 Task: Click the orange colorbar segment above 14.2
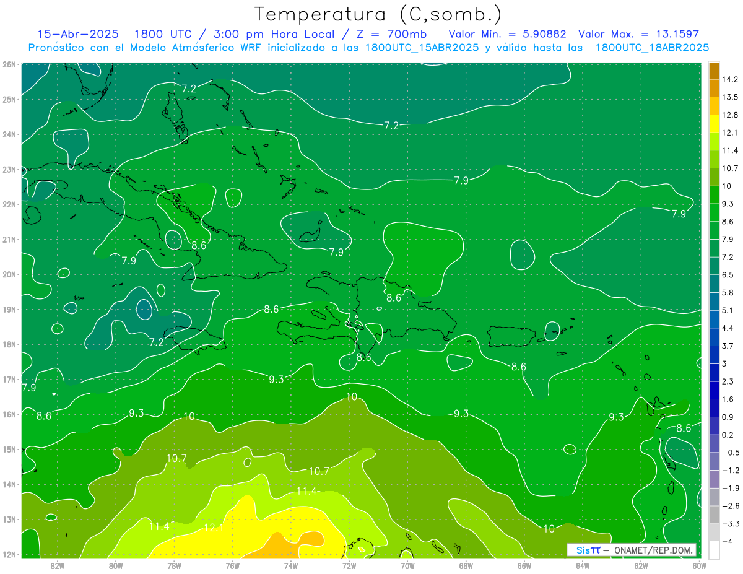point(714,71)
